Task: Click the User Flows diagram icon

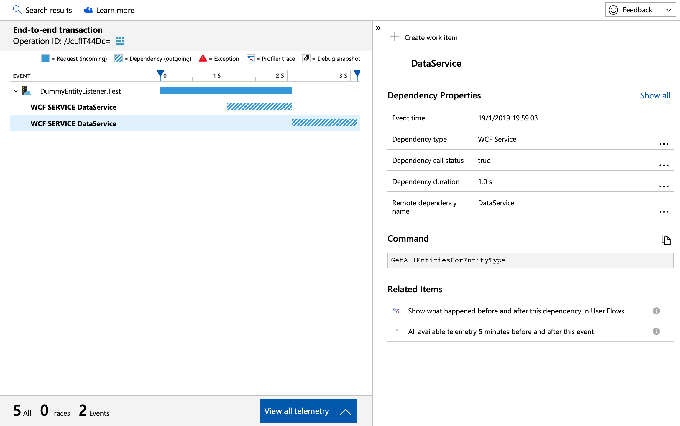Action: pyautogui.click(x=396, y=311)
